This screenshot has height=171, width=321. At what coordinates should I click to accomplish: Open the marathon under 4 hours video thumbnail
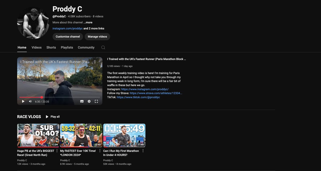124,135
